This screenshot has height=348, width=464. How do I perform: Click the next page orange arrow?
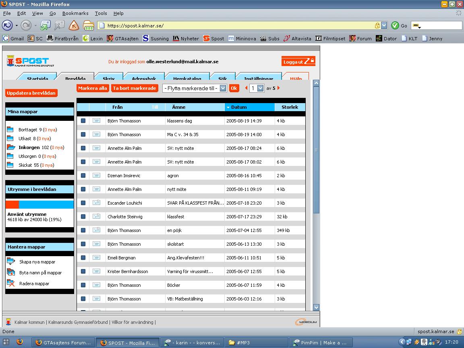278,88
